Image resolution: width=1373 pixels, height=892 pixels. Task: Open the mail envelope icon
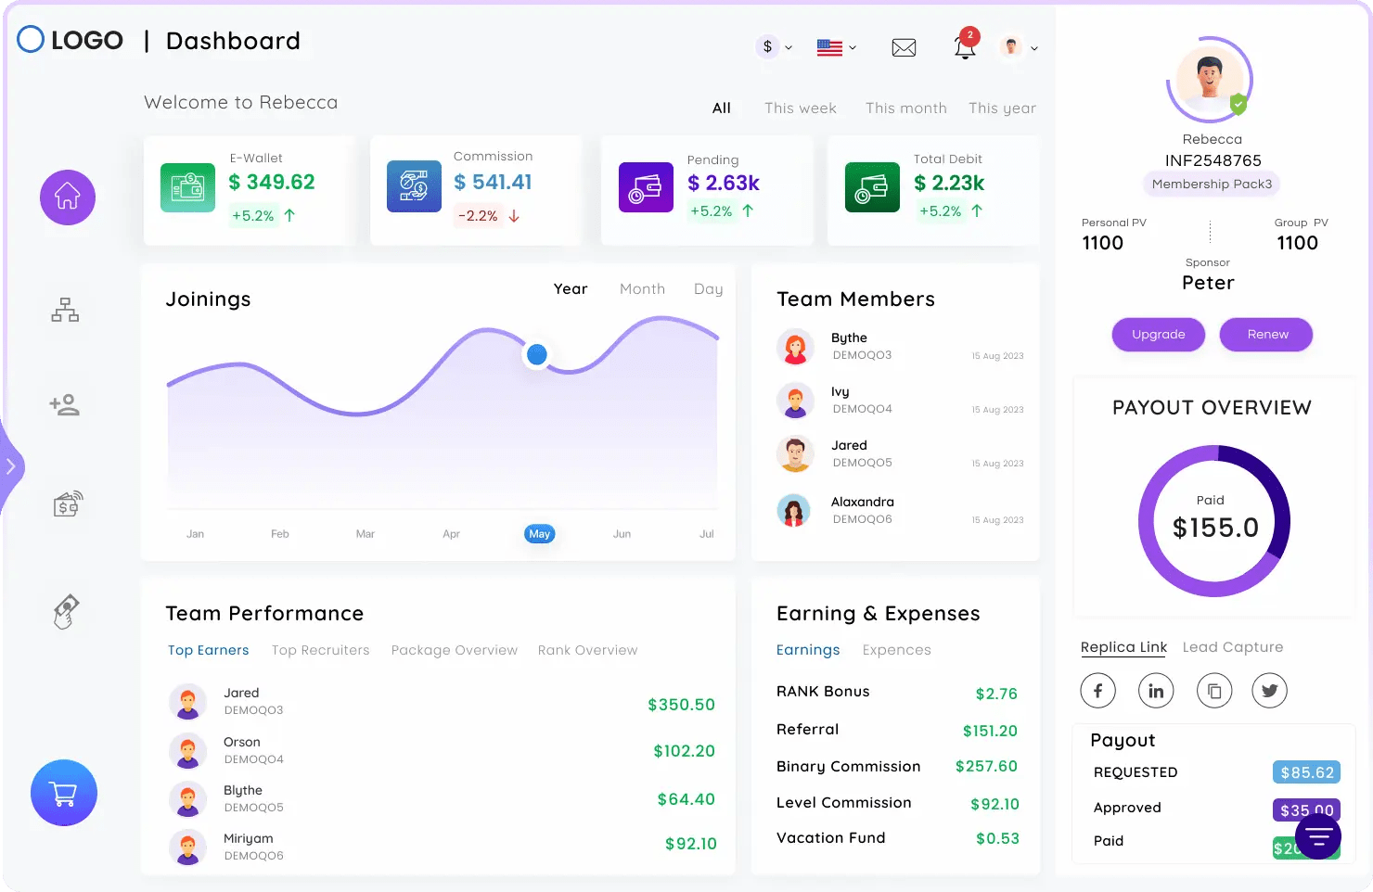coord(904,47)
